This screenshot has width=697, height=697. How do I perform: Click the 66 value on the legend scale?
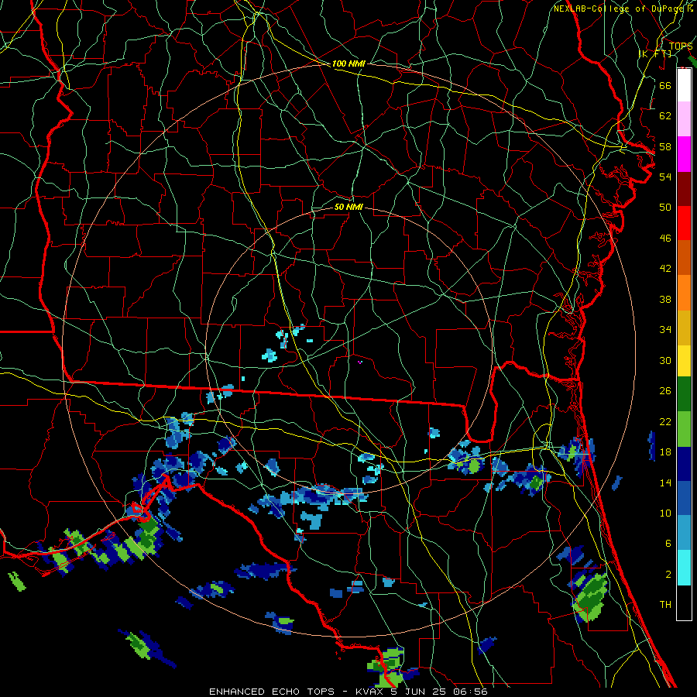pyautogui.click(x=665, y=85)
